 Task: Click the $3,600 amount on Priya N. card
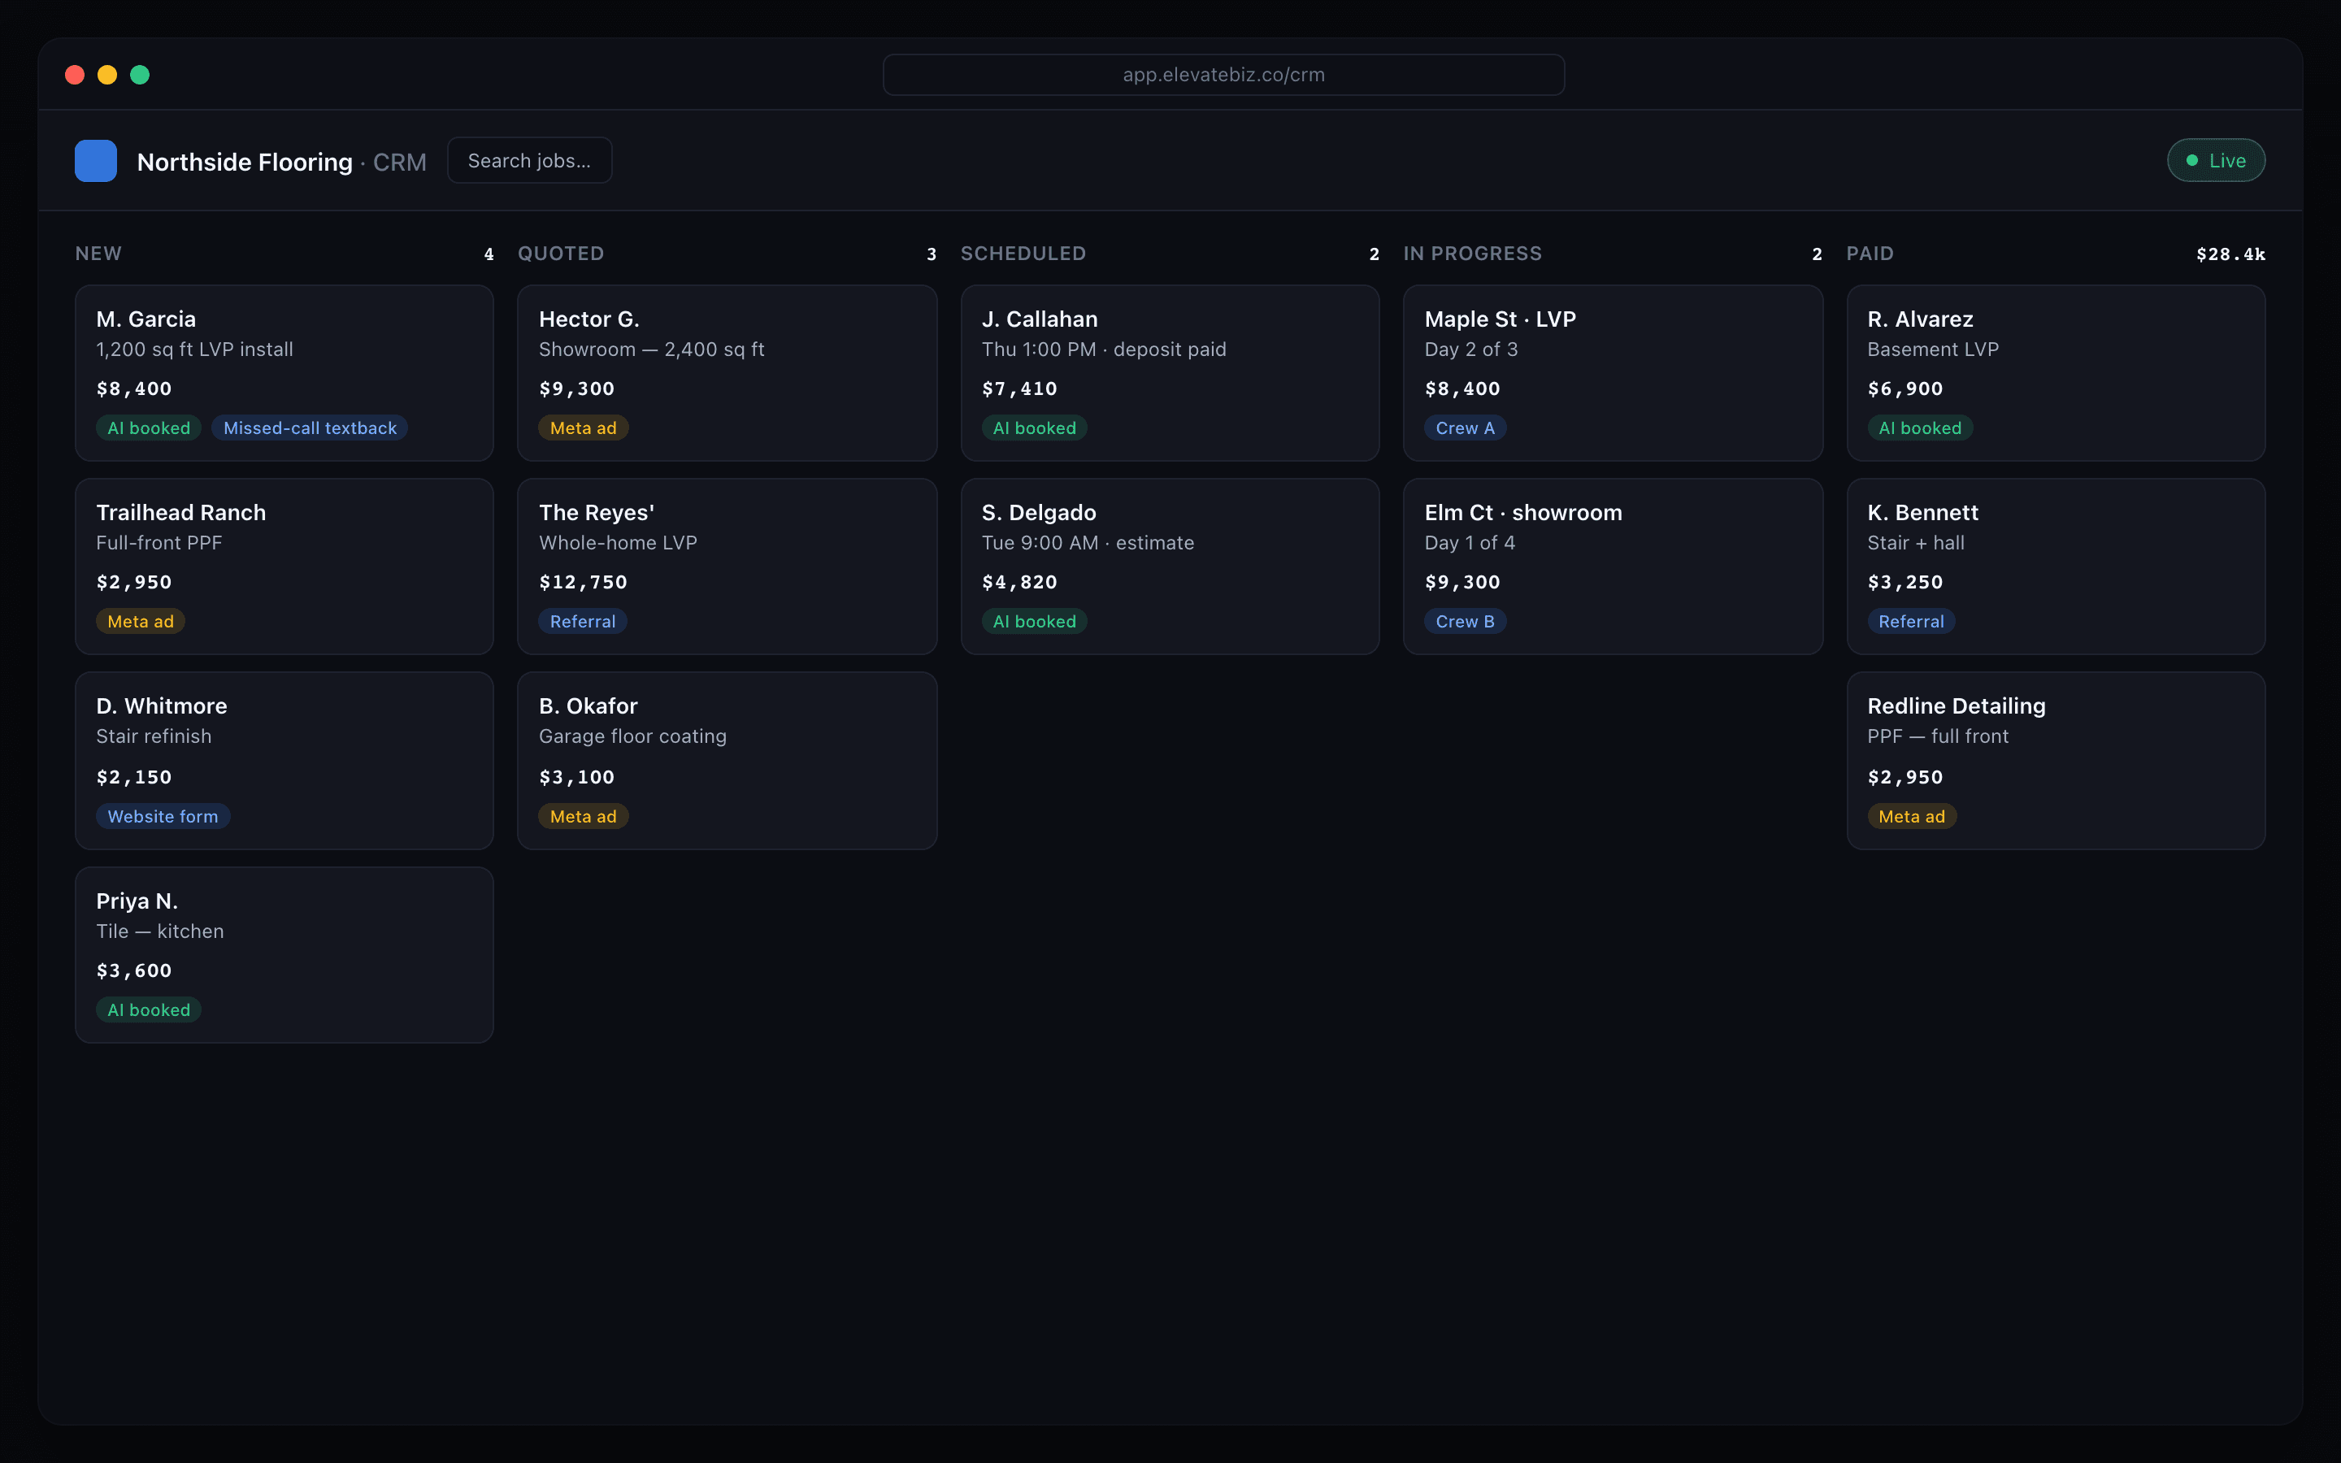point(134,970)
